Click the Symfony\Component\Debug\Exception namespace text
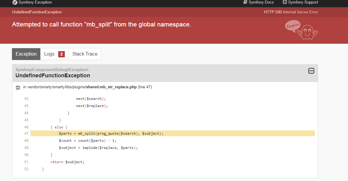The image size is (348, 181). click(x=52, y=70)
